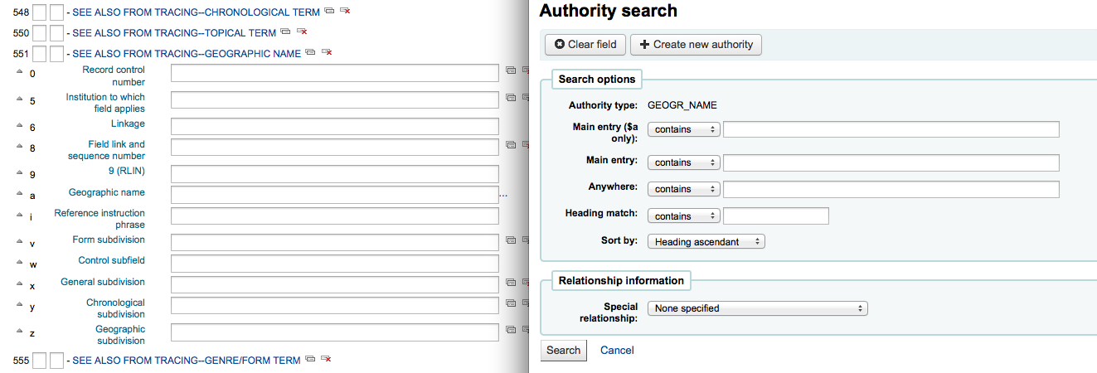The image size is (1097, 373).
Task: Expand the 550 Topical Term tag
Action: [x=174, y=32]
